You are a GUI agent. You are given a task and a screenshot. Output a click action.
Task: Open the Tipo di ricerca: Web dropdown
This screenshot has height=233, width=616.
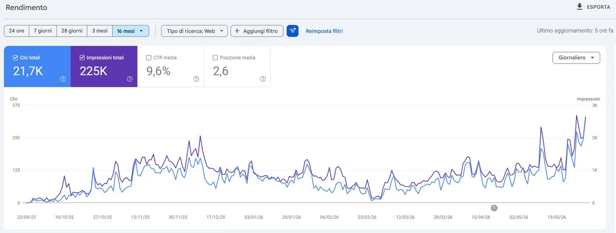tap(194, 31)
